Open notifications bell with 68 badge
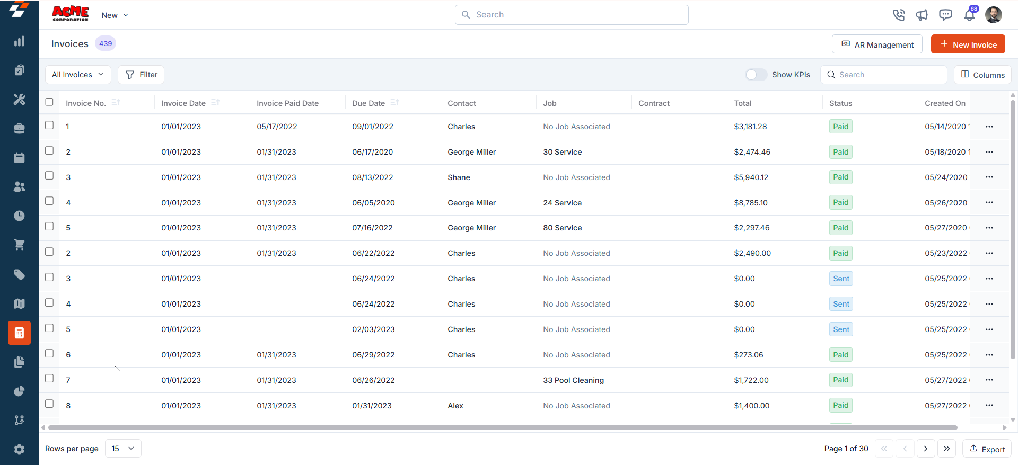 tap(970, 14)
